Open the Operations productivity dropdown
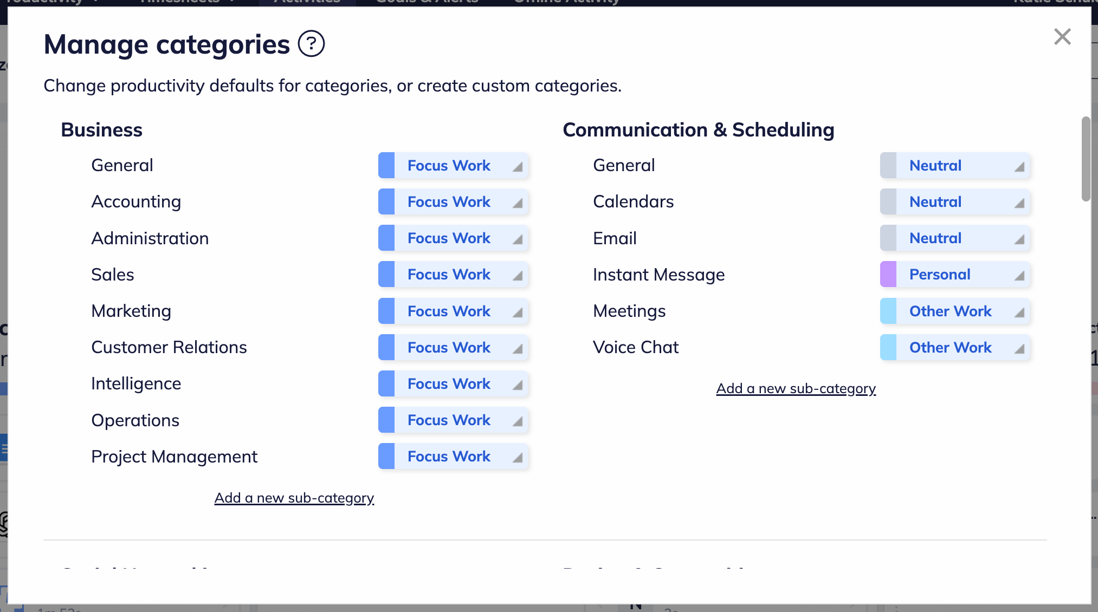 [453, 420]
